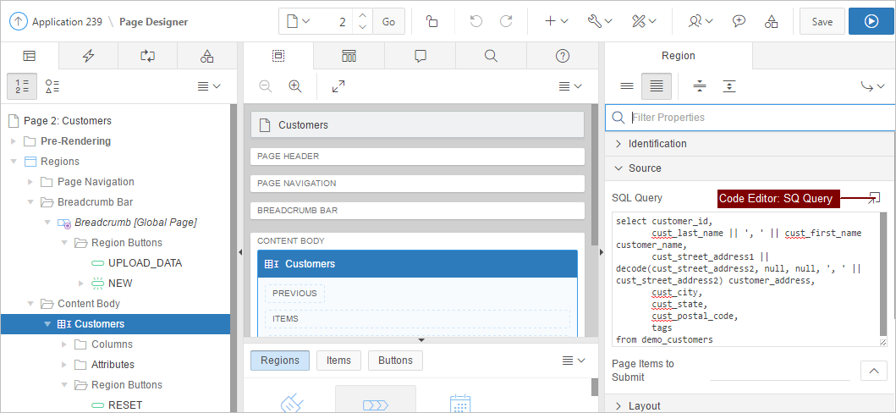
Task: Click the lock page icon
Action: tap(432, 21)
